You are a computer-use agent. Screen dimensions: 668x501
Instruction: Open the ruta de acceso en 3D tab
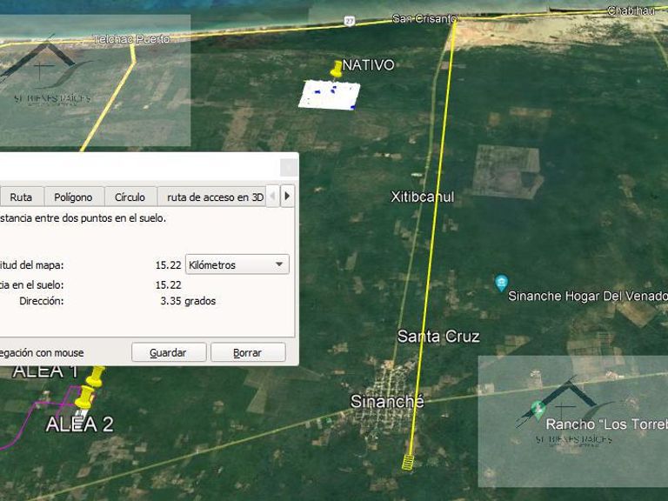(213, 197)
